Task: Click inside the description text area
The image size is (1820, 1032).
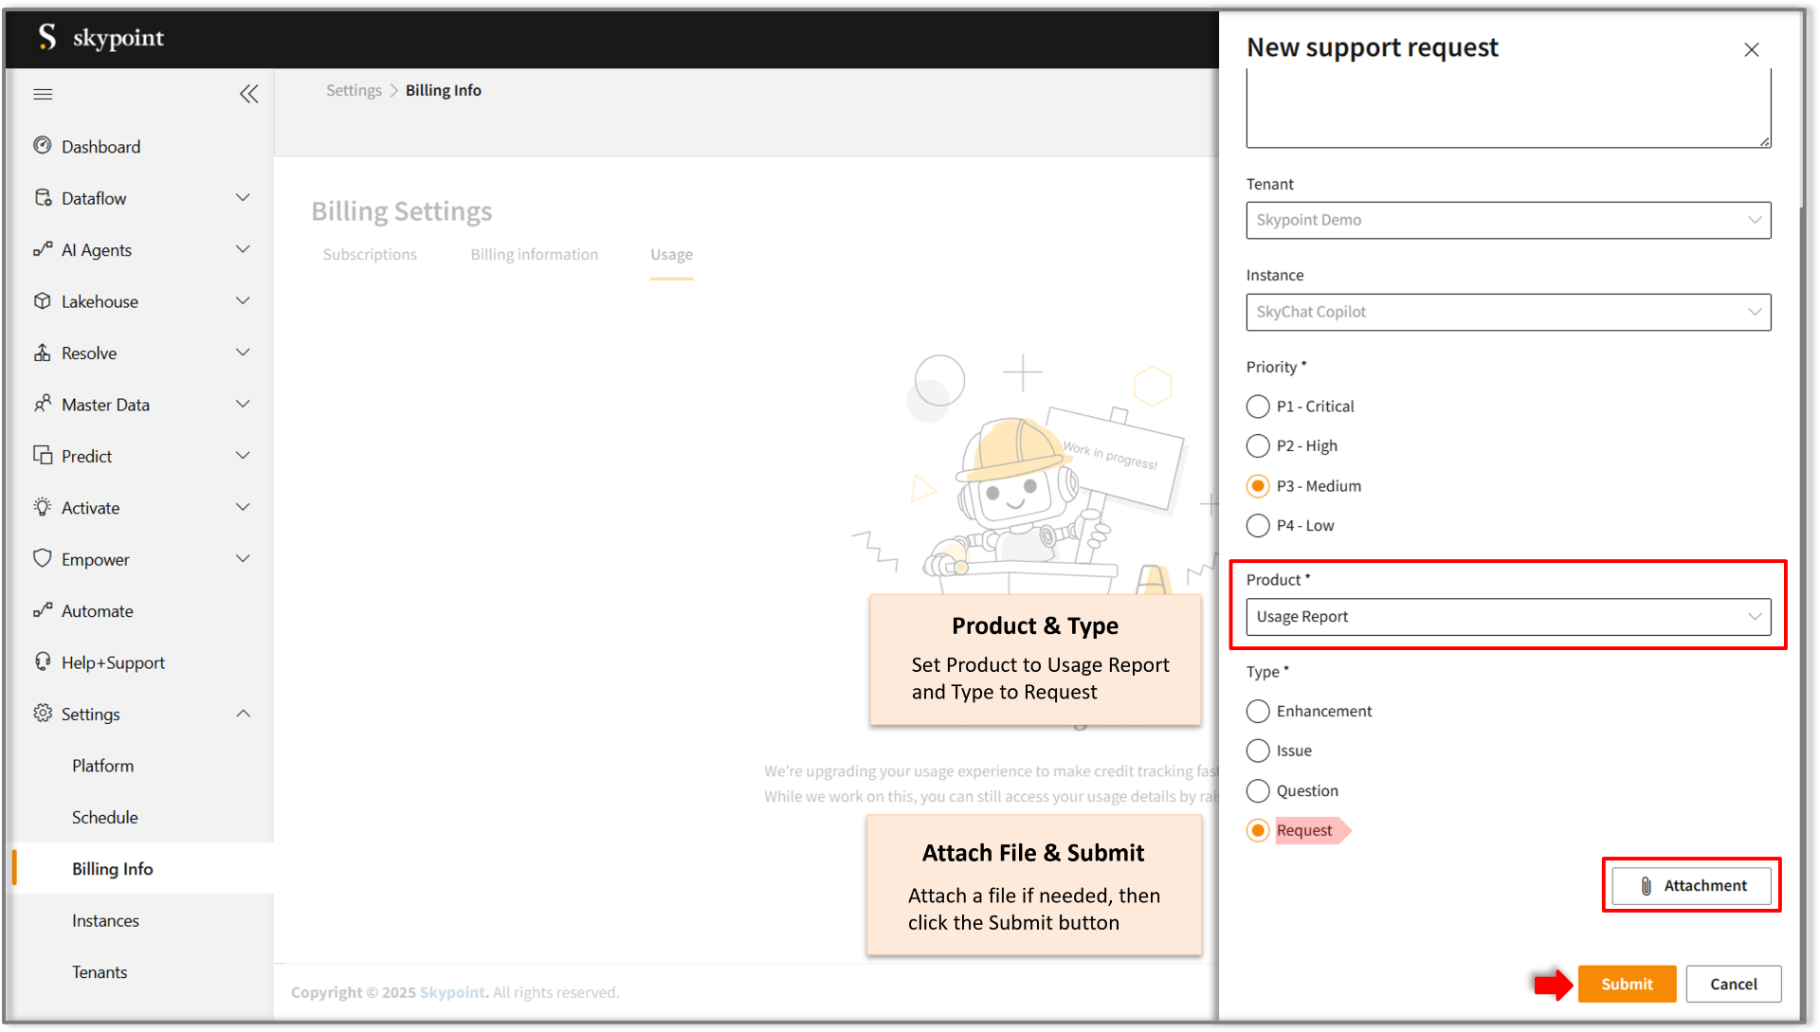Action: [1507, 109]
